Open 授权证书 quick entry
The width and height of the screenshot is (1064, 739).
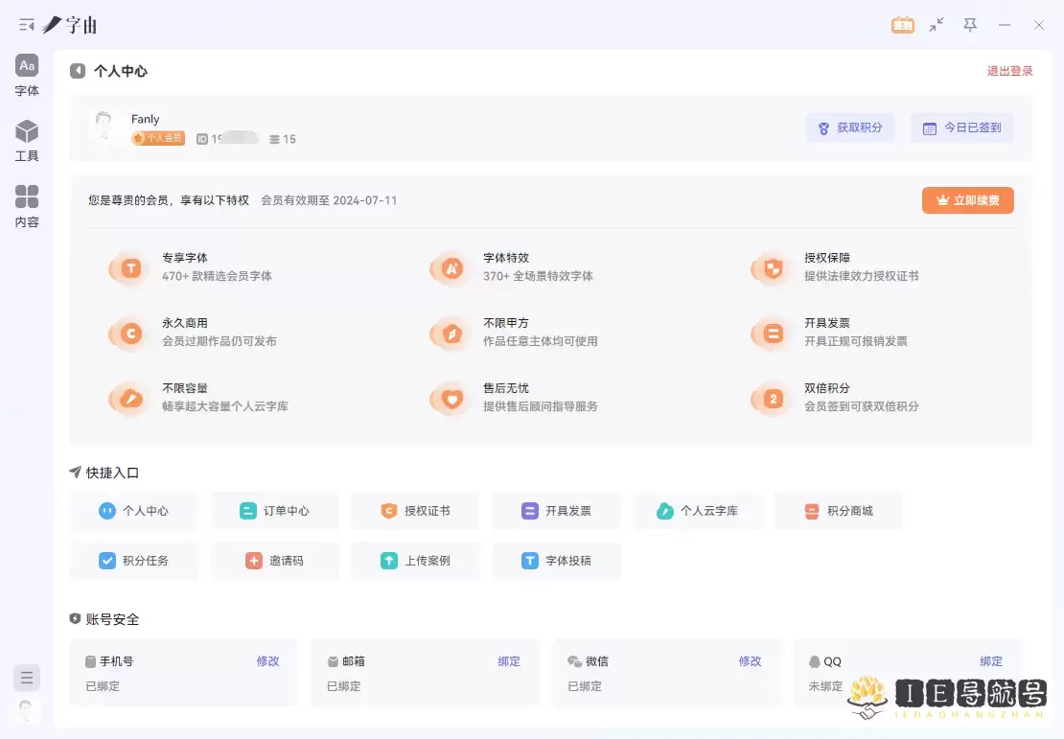[415, 511]
